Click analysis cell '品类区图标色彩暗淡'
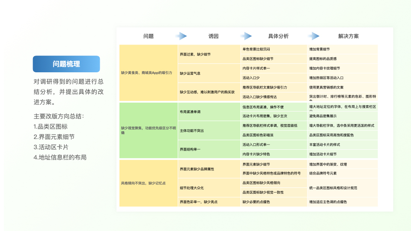This screenshot has width=411, height=231. [274, 135]
